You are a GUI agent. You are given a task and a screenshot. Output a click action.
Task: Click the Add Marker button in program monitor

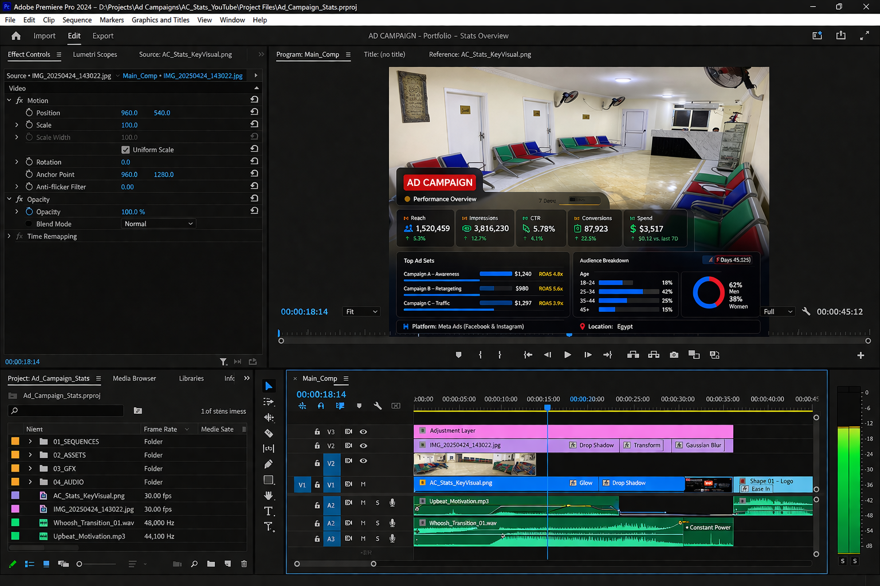[x=458, y=355]
